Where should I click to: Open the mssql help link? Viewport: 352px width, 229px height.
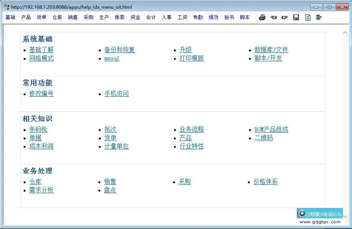point(112,58)
